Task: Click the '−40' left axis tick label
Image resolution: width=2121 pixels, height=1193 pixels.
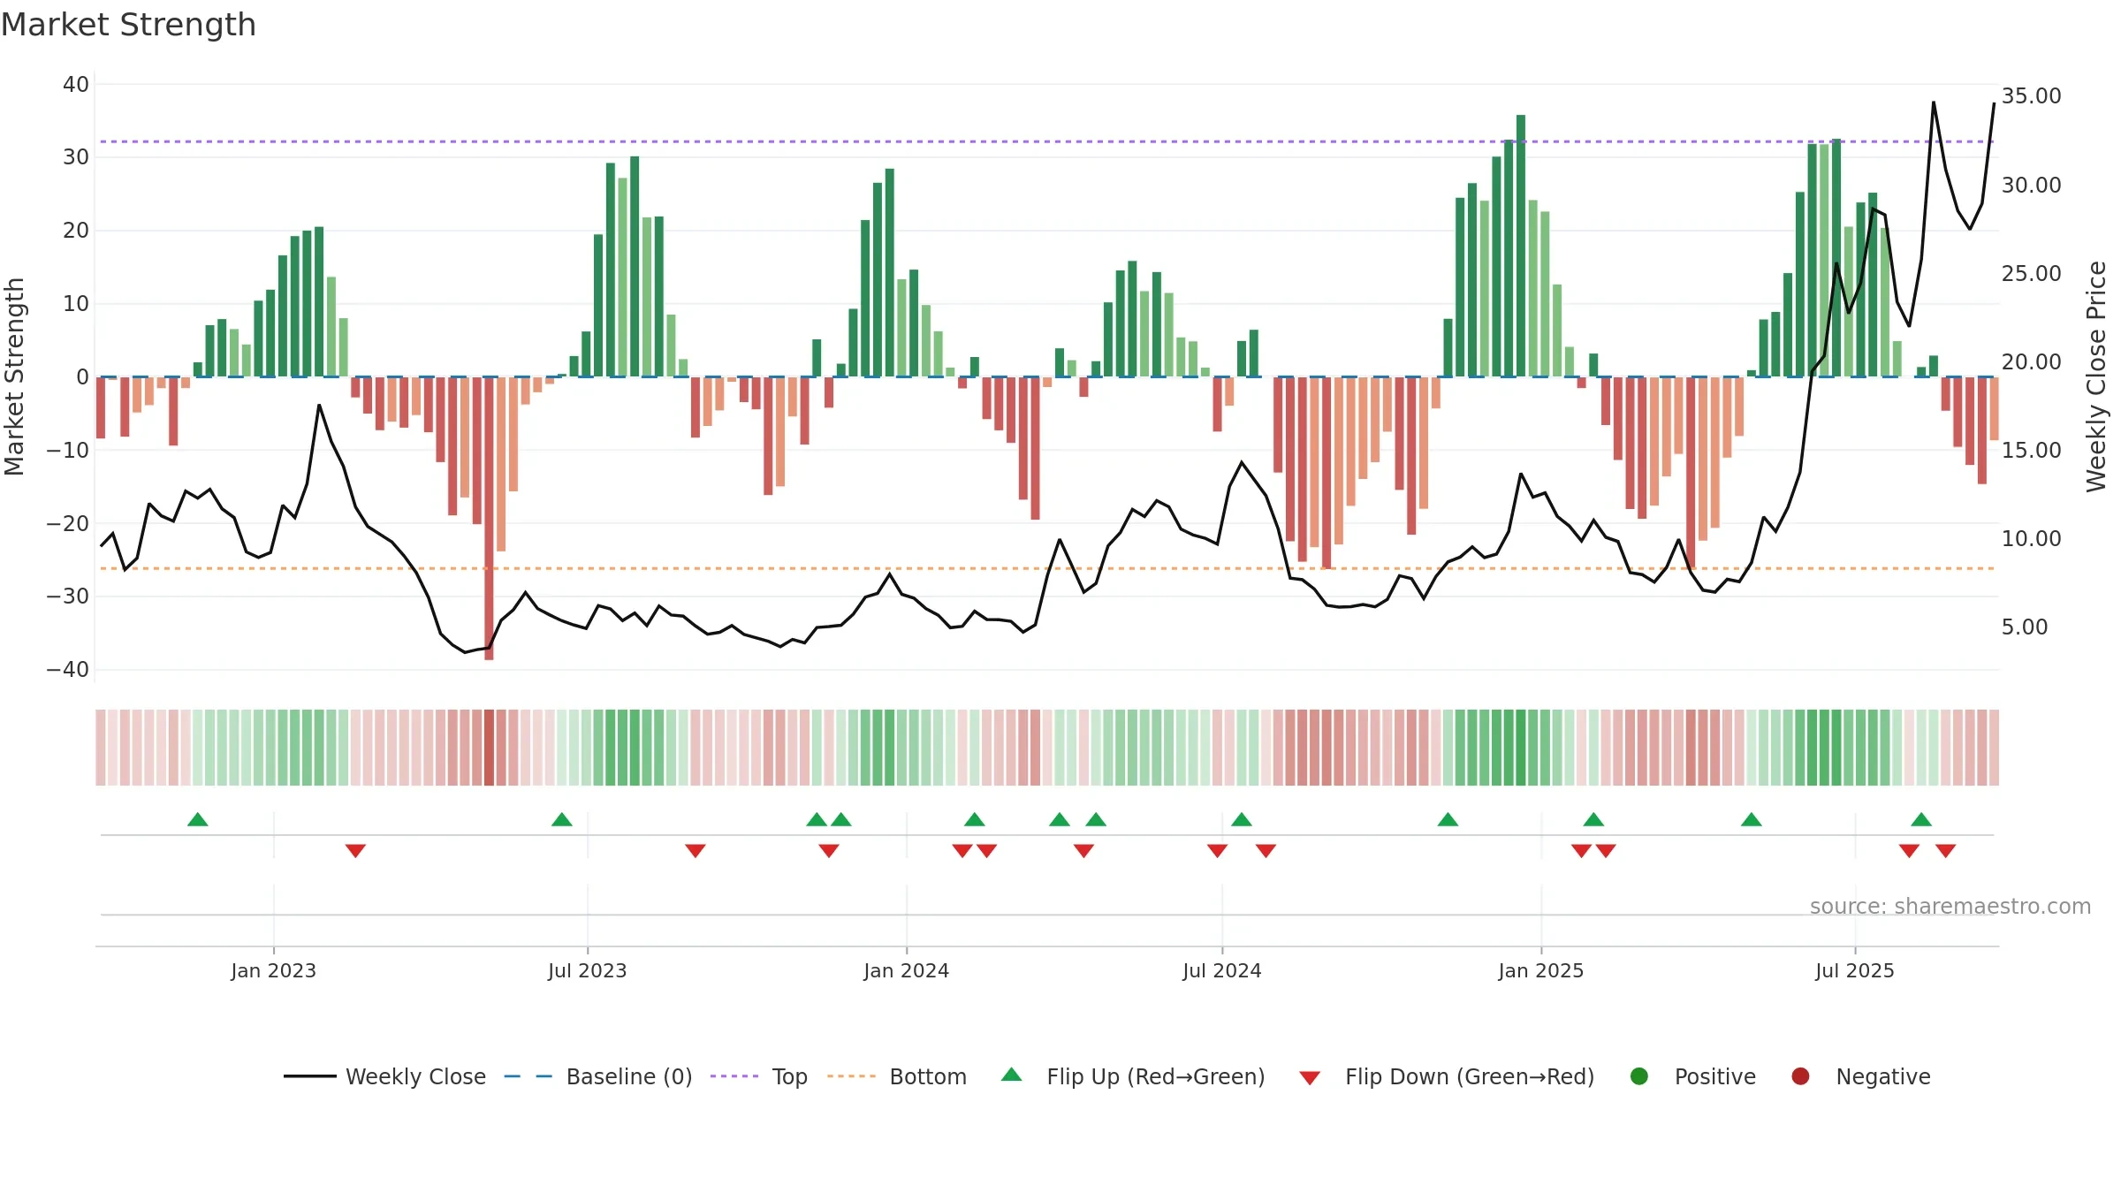Action: coord(68,670)
